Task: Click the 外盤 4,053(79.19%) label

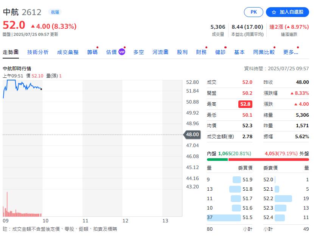Action: click(287, 153)
